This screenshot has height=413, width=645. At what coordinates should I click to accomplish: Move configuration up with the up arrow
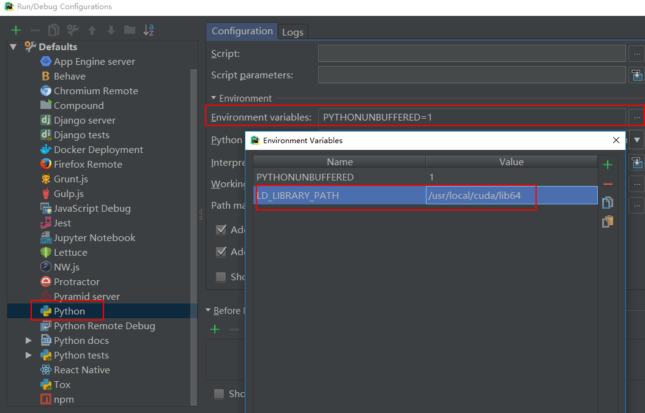click(x=92, y=30)
